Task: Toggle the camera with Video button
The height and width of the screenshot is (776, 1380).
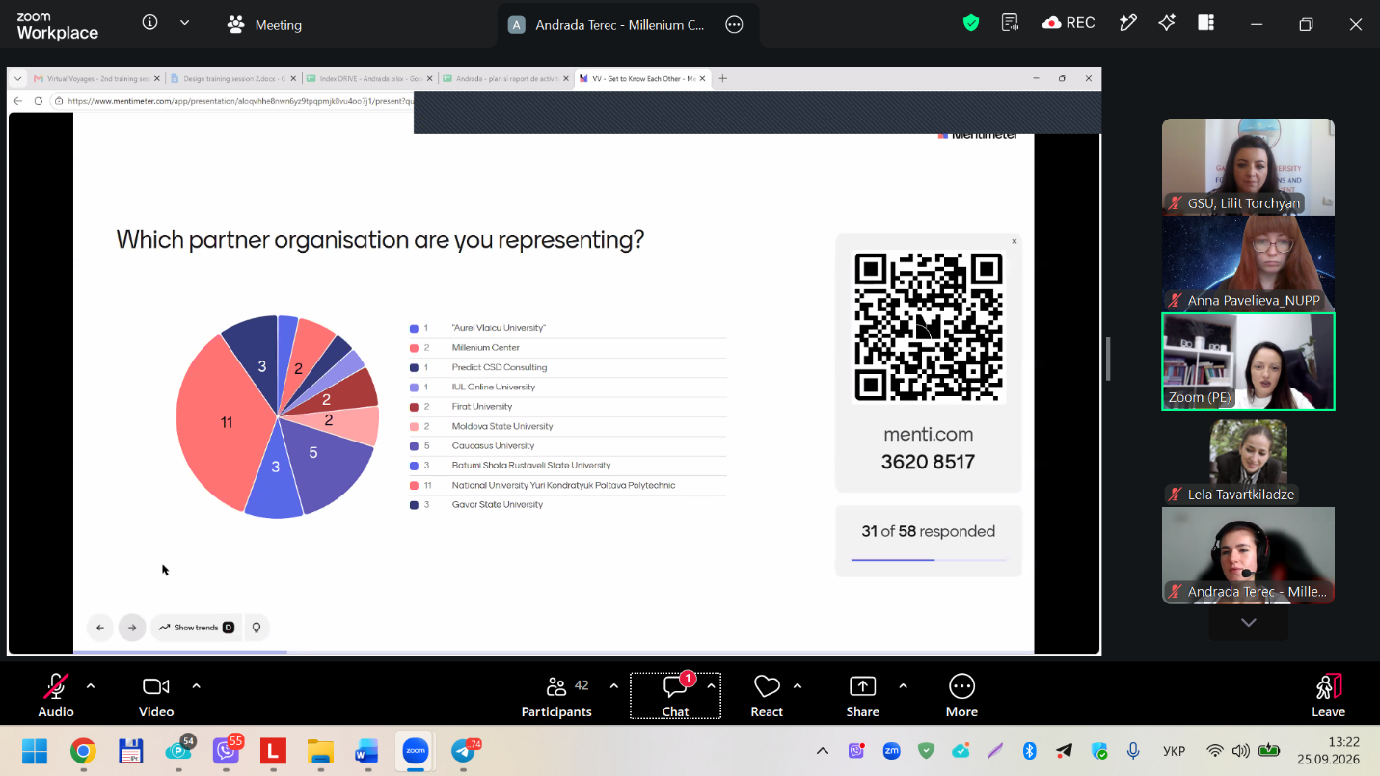Action: [x=156, y=695]
